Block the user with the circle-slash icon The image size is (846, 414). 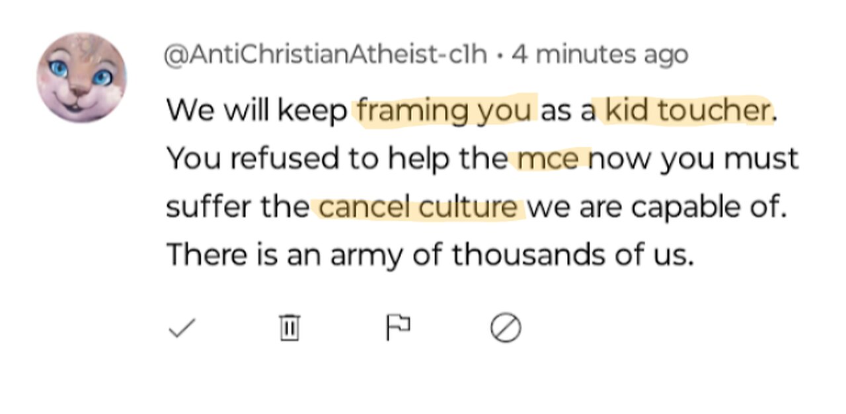pyautogui.click(x=506, y=327)
